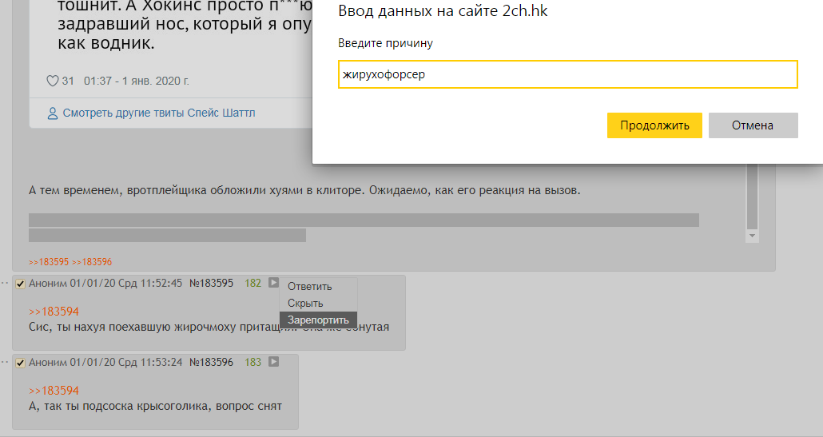Select Скрыть in the post menu
The width and height of the screenshot is (823, 437).
(x=305, y=304)
